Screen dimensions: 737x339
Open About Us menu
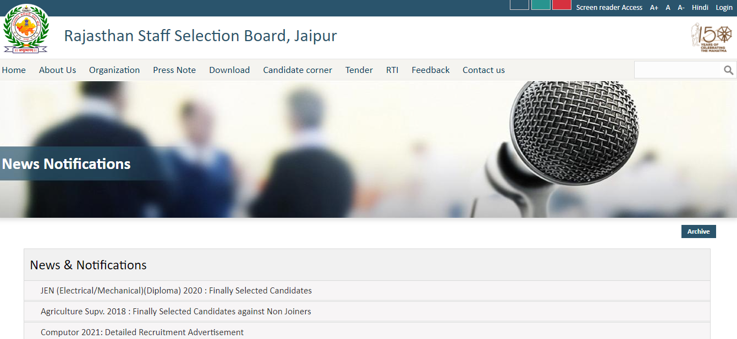coord(58,70)
